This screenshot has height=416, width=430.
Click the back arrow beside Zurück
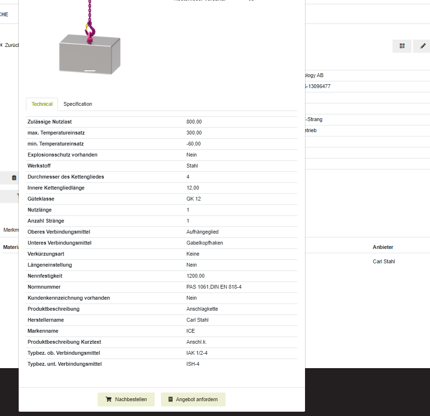1,45
